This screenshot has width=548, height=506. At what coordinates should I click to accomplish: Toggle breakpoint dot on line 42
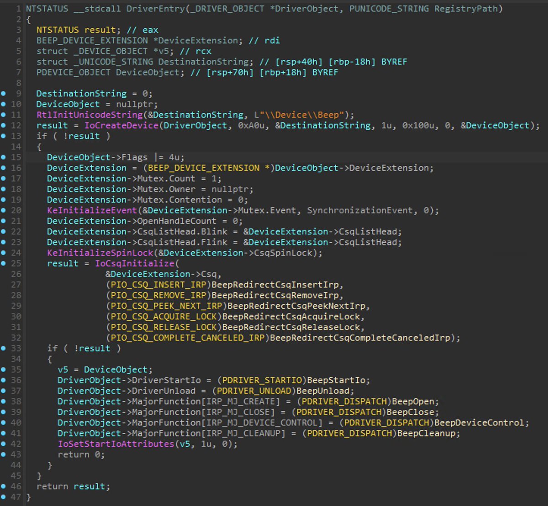4,444
